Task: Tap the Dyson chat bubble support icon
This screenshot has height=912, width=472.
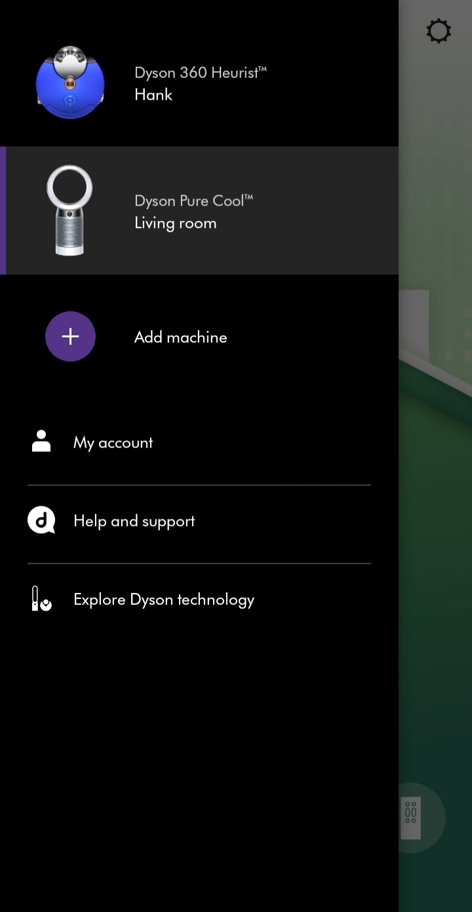Action: tap(41, 521)
